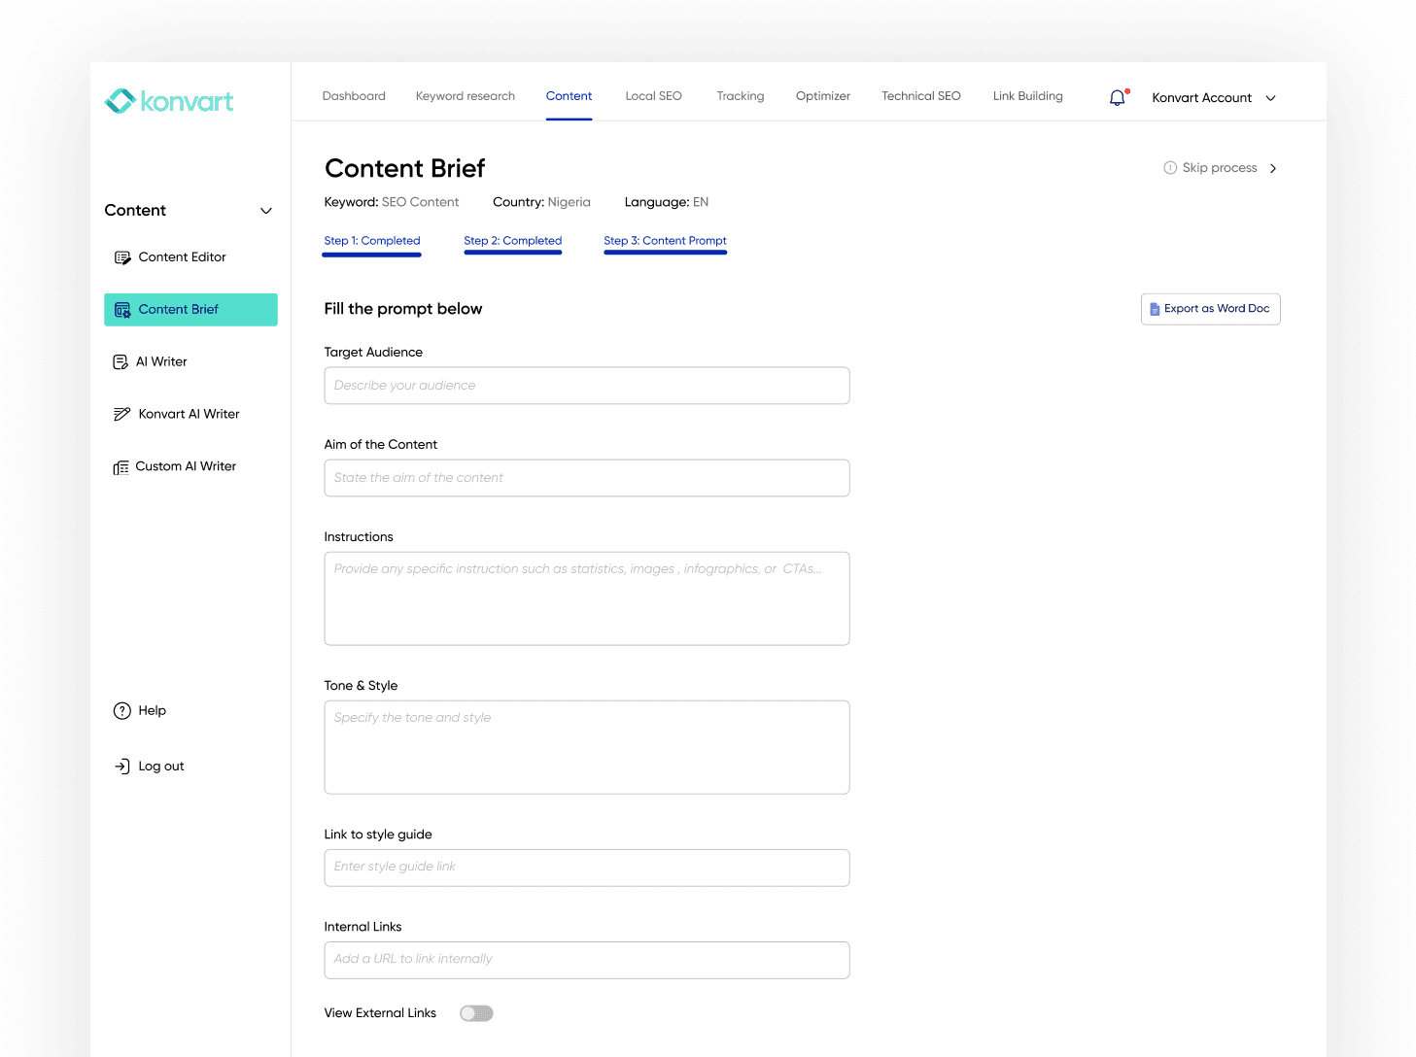Click the notification bell icon
The image size is (1416, 1057).
pyautogui.click(x=1116, y=97)
